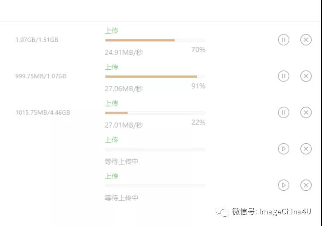
Task: Click the progress bar showing 91%
Action: [x=155, y=77]
